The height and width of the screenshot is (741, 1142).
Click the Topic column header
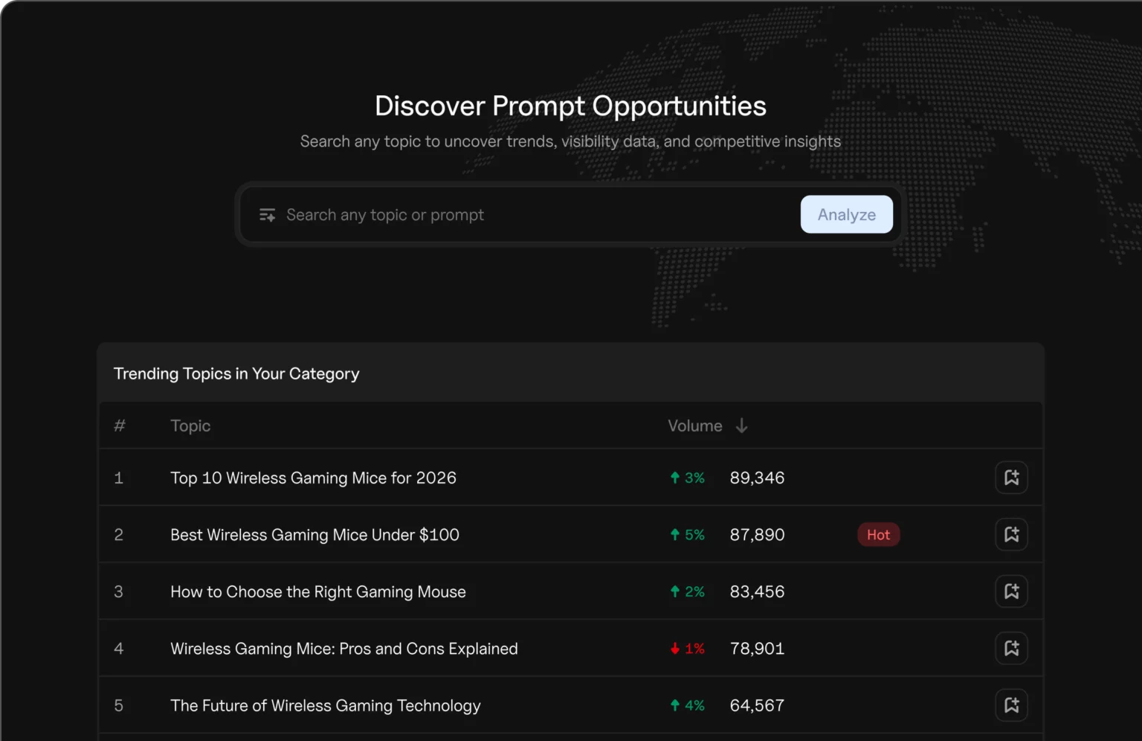pyautogui.click(x=190, y=426)
